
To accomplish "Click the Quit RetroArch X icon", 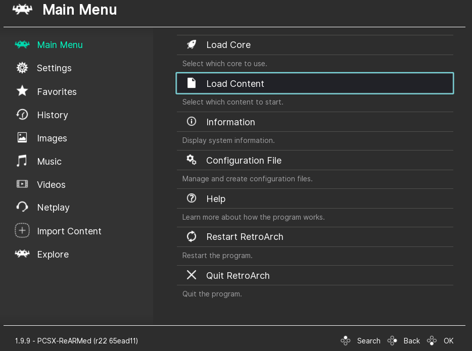I will coord(192,275).
